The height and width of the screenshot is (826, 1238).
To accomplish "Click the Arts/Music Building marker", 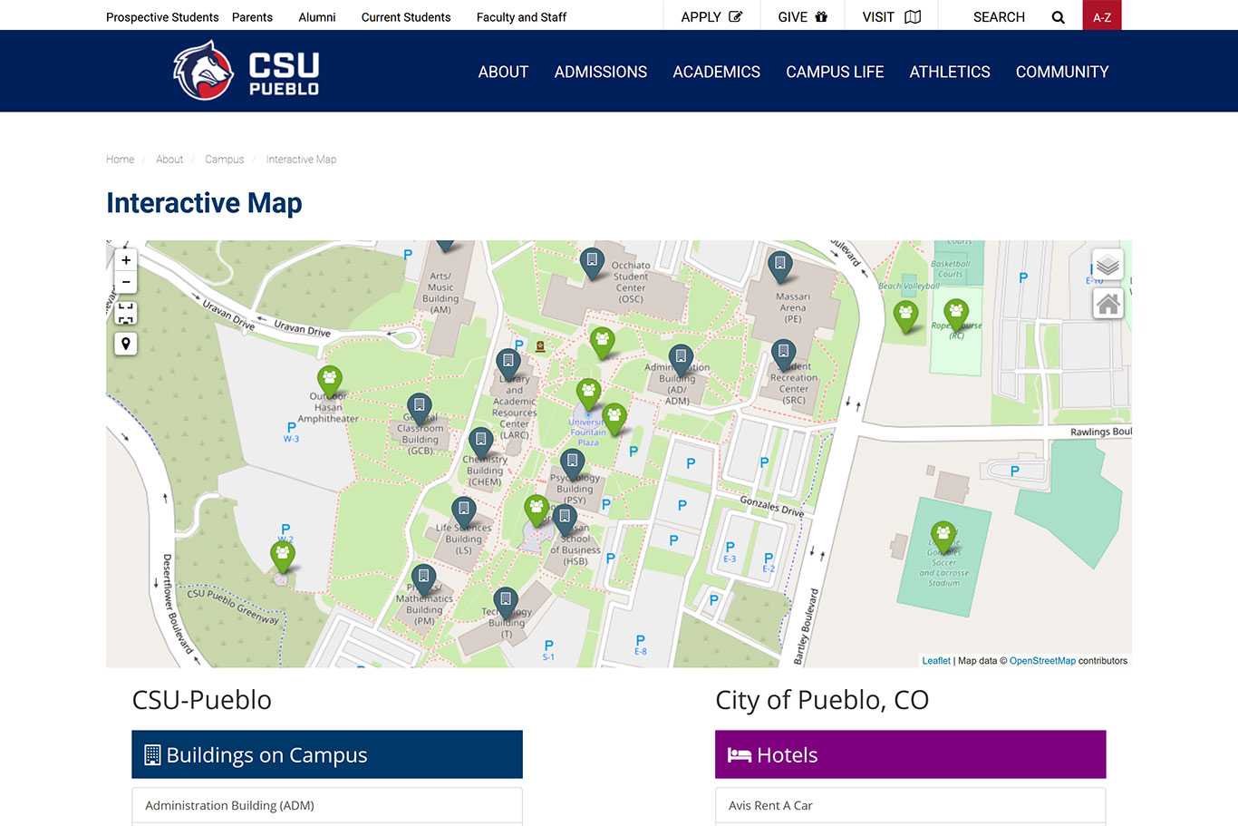I will tap(445, 244).
